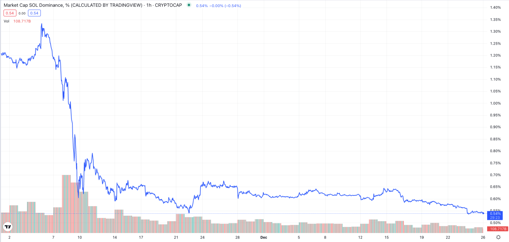Click the red 108.717B volume axis label
This screenshot has height=242, width=509.
coord(498,229)
